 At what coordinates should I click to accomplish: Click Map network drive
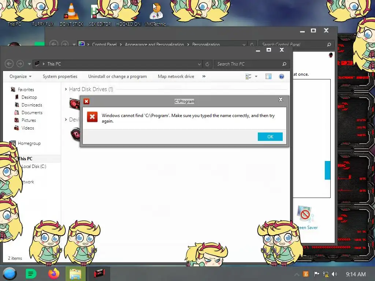coord(176,76)
